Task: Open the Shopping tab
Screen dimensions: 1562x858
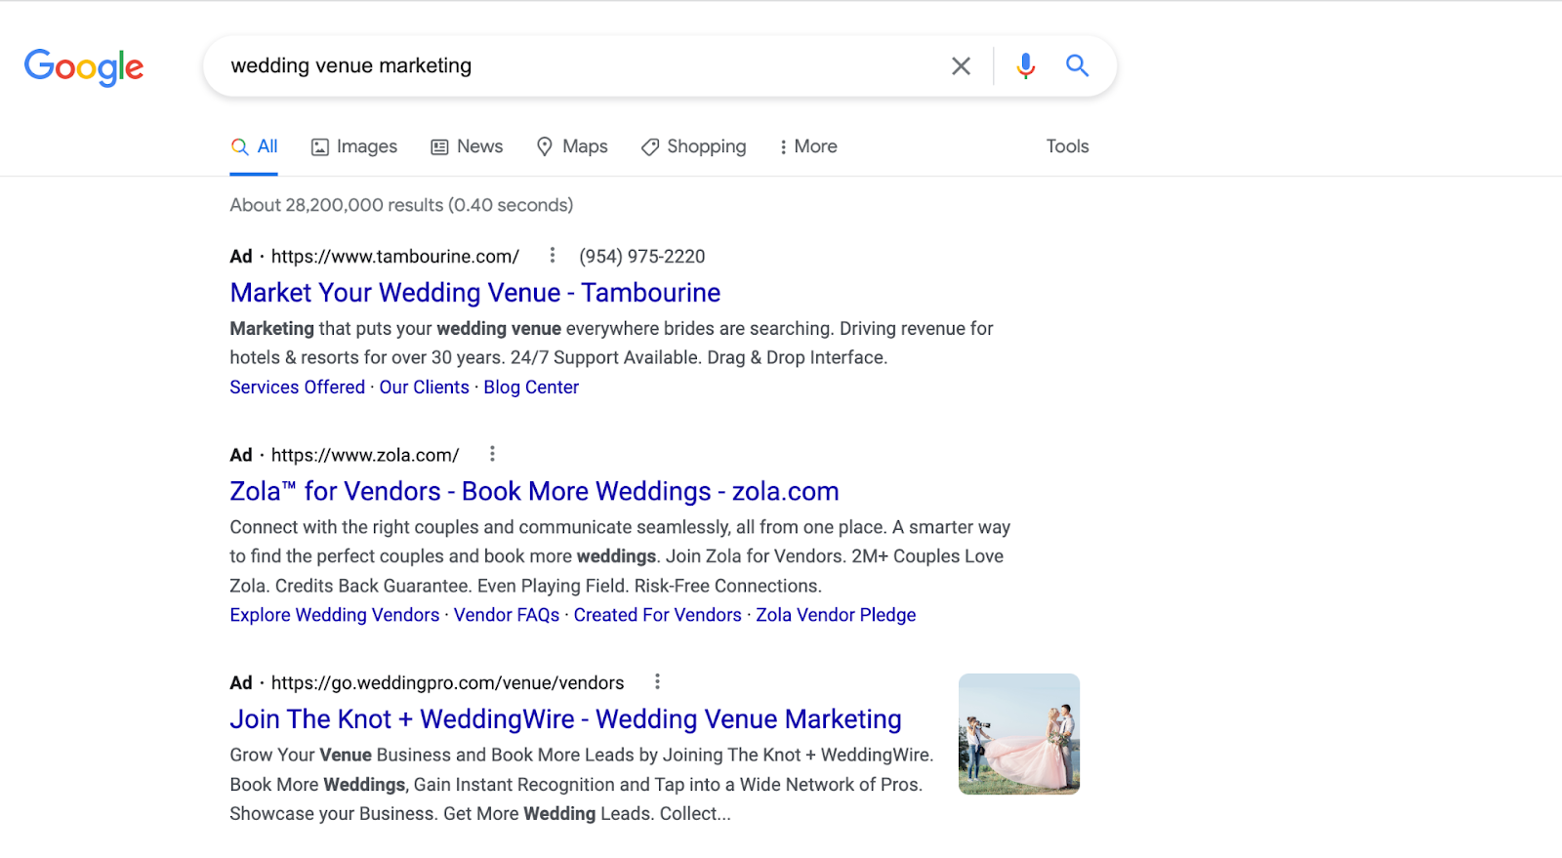Action: pos(693,146)
